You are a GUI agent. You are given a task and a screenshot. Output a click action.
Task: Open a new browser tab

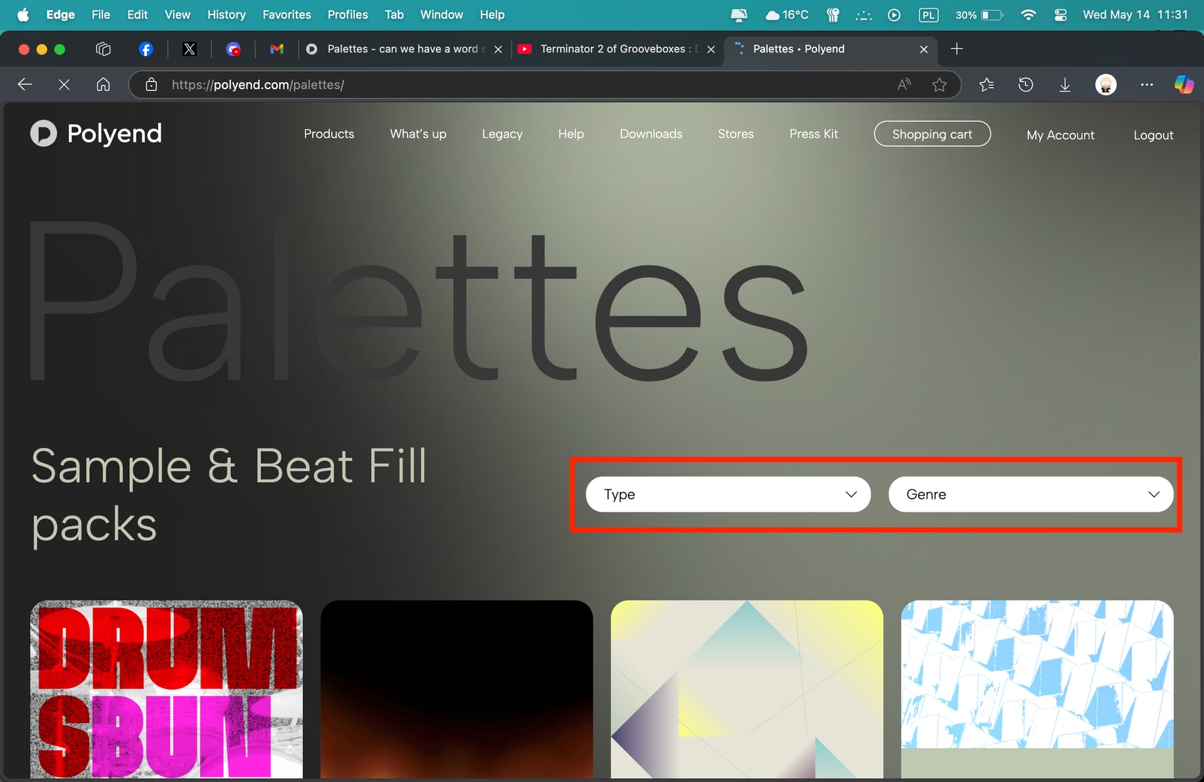pos(956,49)
